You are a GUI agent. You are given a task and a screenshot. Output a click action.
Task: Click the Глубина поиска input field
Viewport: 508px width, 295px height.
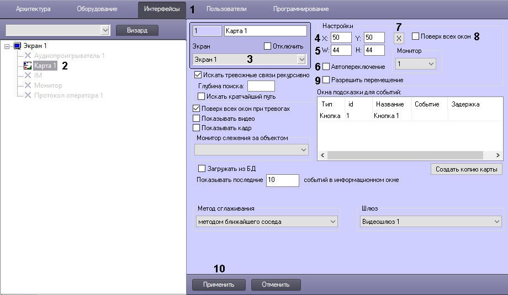[261, 86]
